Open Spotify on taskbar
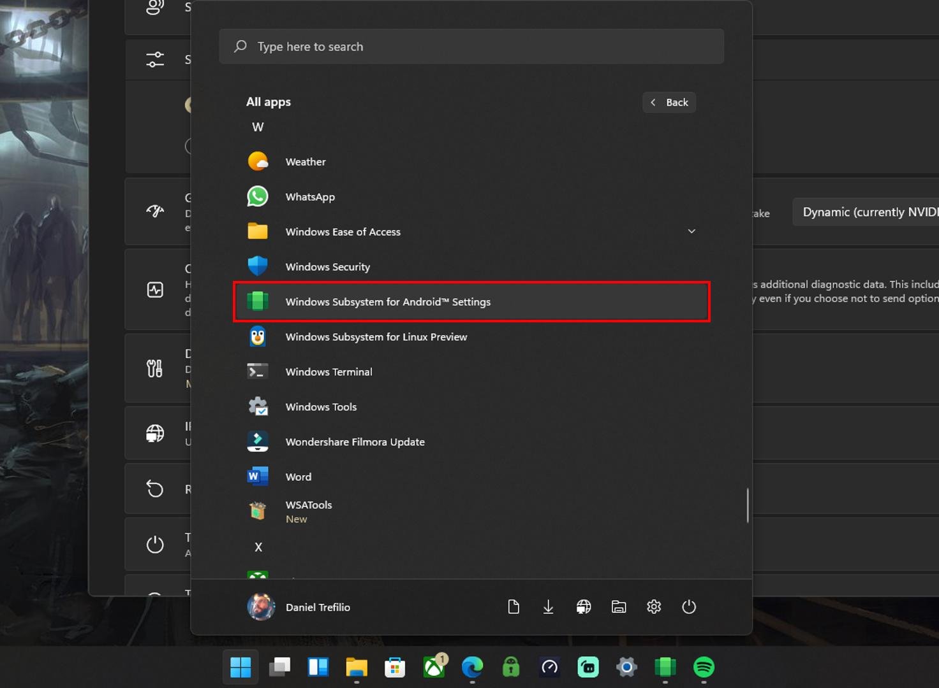 click(704, 667)
